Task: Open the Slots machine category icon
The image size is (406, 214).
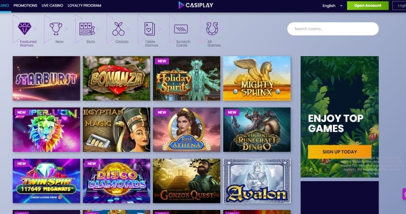Action: 87,29
